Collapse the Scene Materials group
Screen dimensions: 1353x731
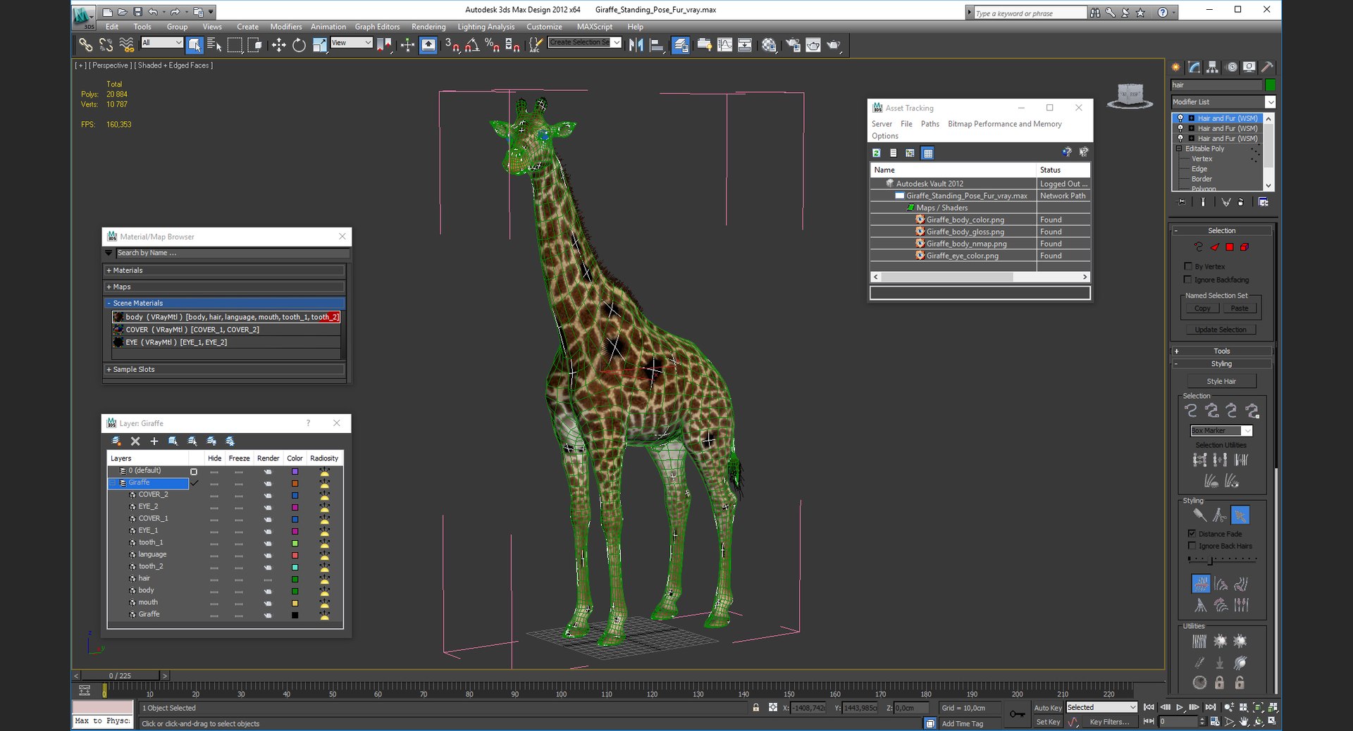[225, 303]
